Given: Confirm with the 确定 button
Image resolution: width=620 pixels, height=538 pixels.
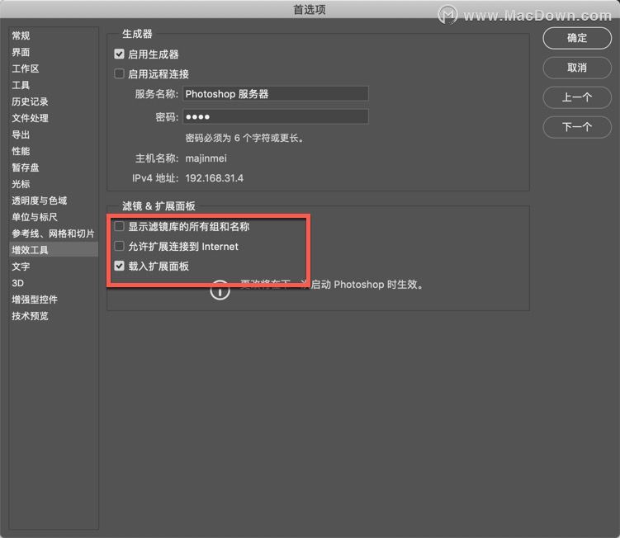Looking at the screenshot, I should click(x=577, y=38).
